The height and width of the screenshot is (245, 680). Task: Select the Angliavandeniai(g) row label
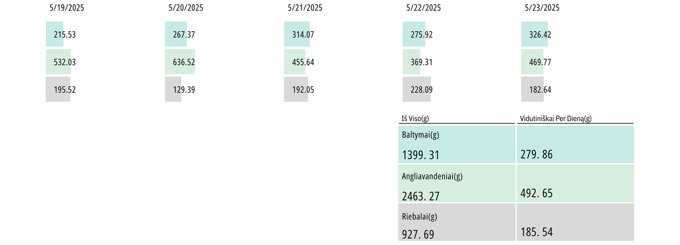point(432,177)
